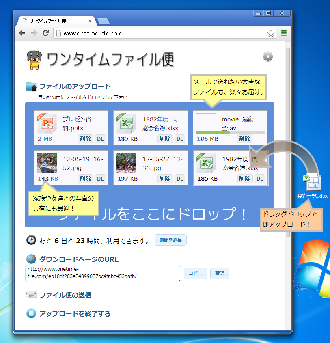Screen dimensions: 330x343
Task: Click コピー to copy URL
Action: coord(195,273)
